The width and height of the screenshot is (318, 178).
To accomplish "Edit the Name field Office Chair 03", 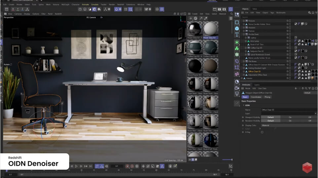I will tap(289, 110).
